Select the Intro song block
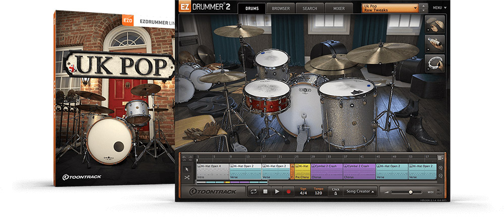 pyautogui.click(x=213, y=171)
